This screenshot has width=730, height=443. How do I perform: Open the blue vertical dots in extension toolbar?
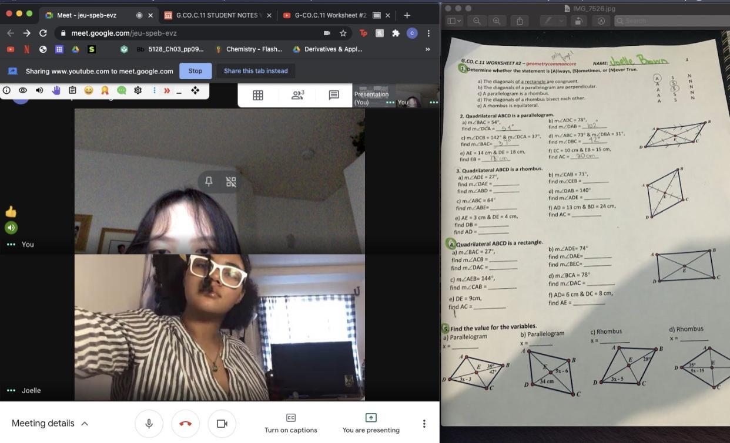tap(155, 90)
